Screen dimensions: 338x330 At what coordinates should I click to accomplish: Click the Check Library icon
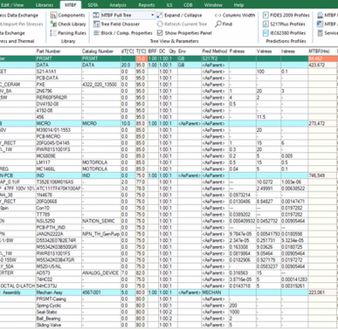(53, 24)
